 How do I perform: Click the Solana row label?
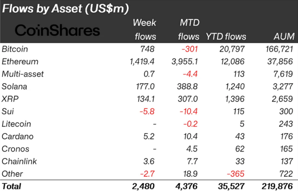[14, 86]
